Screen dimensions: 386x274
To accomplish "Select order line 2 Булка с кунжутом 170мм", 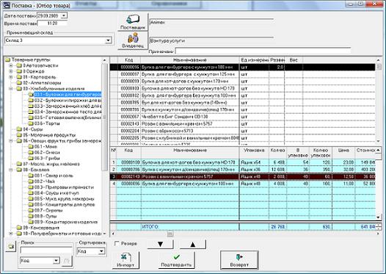I will (242, 170).
